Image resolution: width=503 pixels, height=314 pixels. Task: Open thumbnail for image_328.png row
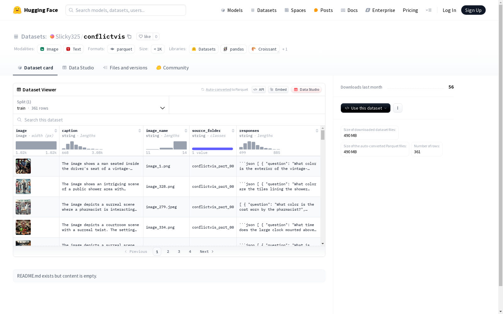pos(23,187)
